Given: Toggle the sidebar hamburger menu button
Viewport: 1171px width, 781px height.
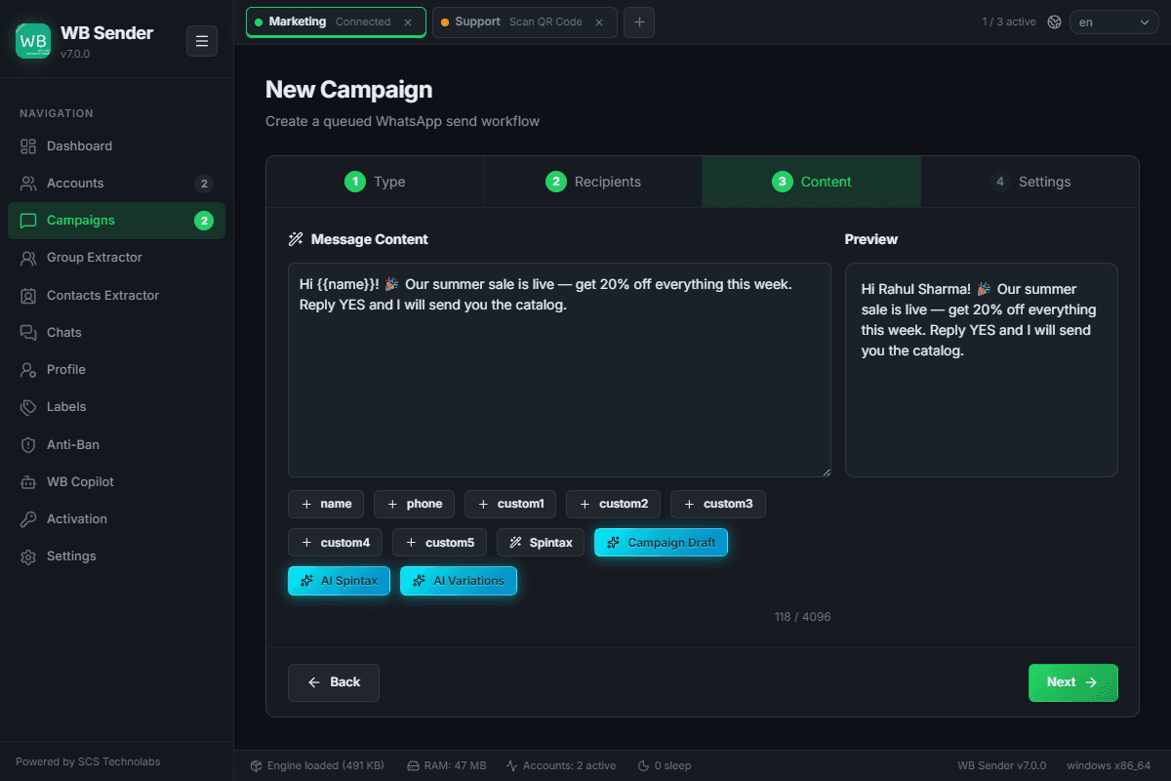Looking at the screenshot, I should click(x=202, y=41).
